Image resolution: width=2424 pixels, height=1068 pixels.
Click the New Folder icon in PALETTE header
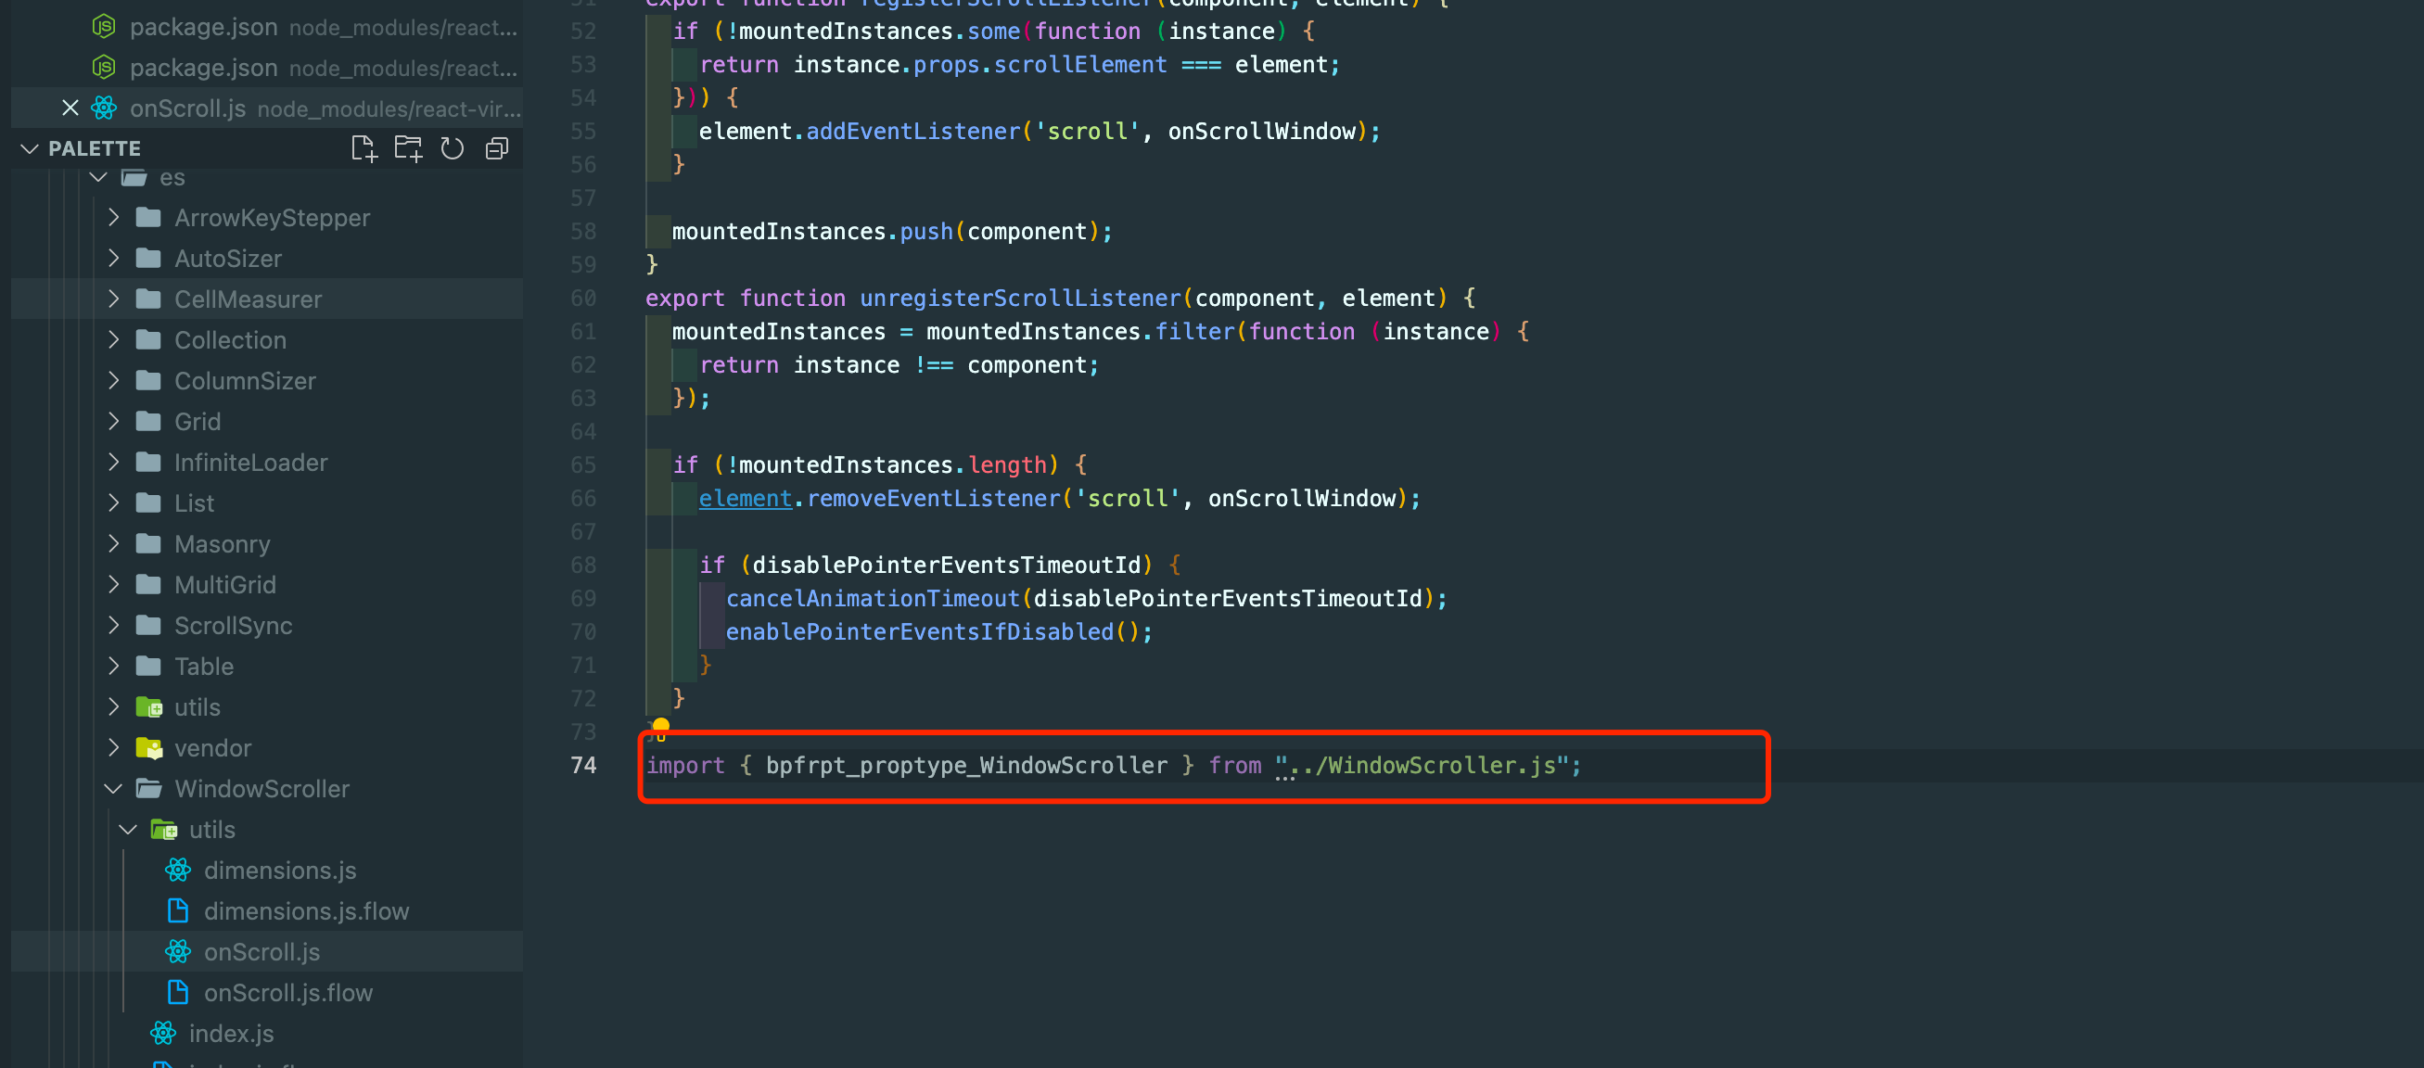(x=408, y=147)
